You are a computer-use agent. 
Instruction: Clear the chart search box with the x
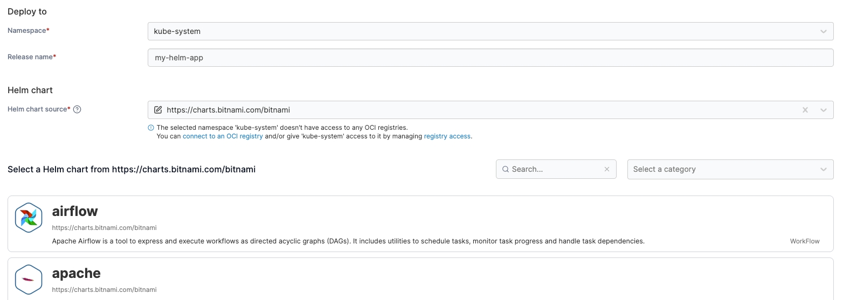coord(607,169)
